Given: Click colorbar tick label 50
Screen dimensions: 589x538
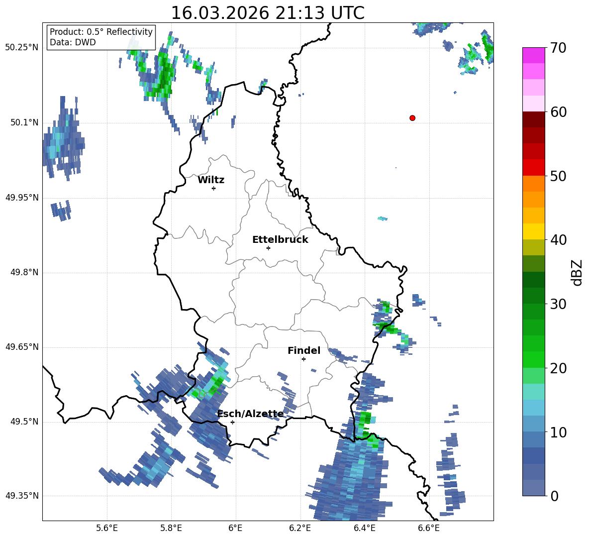Looking at the screenshot, I should coord(558,176).
